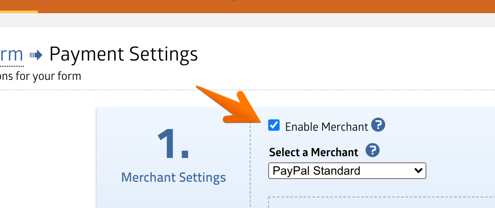Select the yellow highlighted tab strip under header

(18, 12)
